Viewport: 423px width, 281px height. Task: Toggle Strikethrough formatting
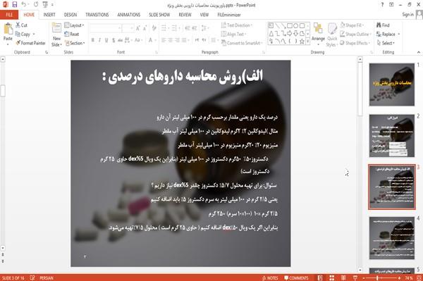tap(121, 40)
